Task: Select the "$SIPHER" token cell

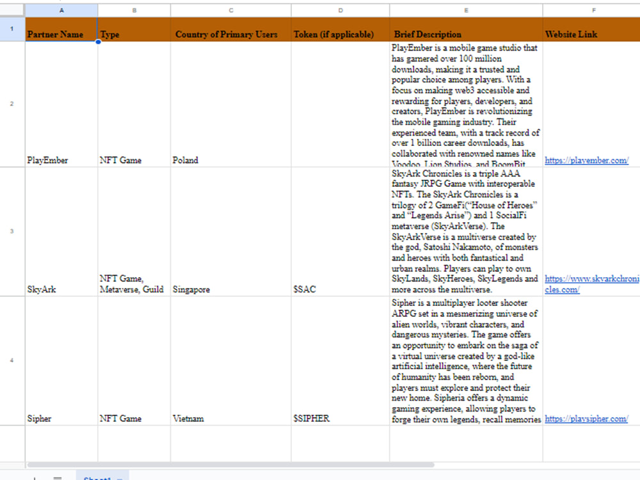Action: tap(340, 360)
